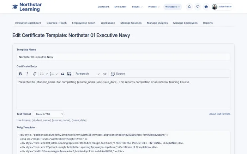
Task: Click the Certificate Body label
Action: [26, 66]
